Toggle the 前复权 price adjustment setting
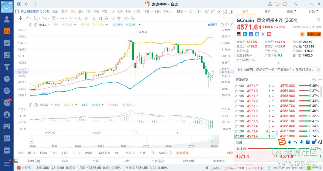Screen dimensions: 323x171 point(213,25)
